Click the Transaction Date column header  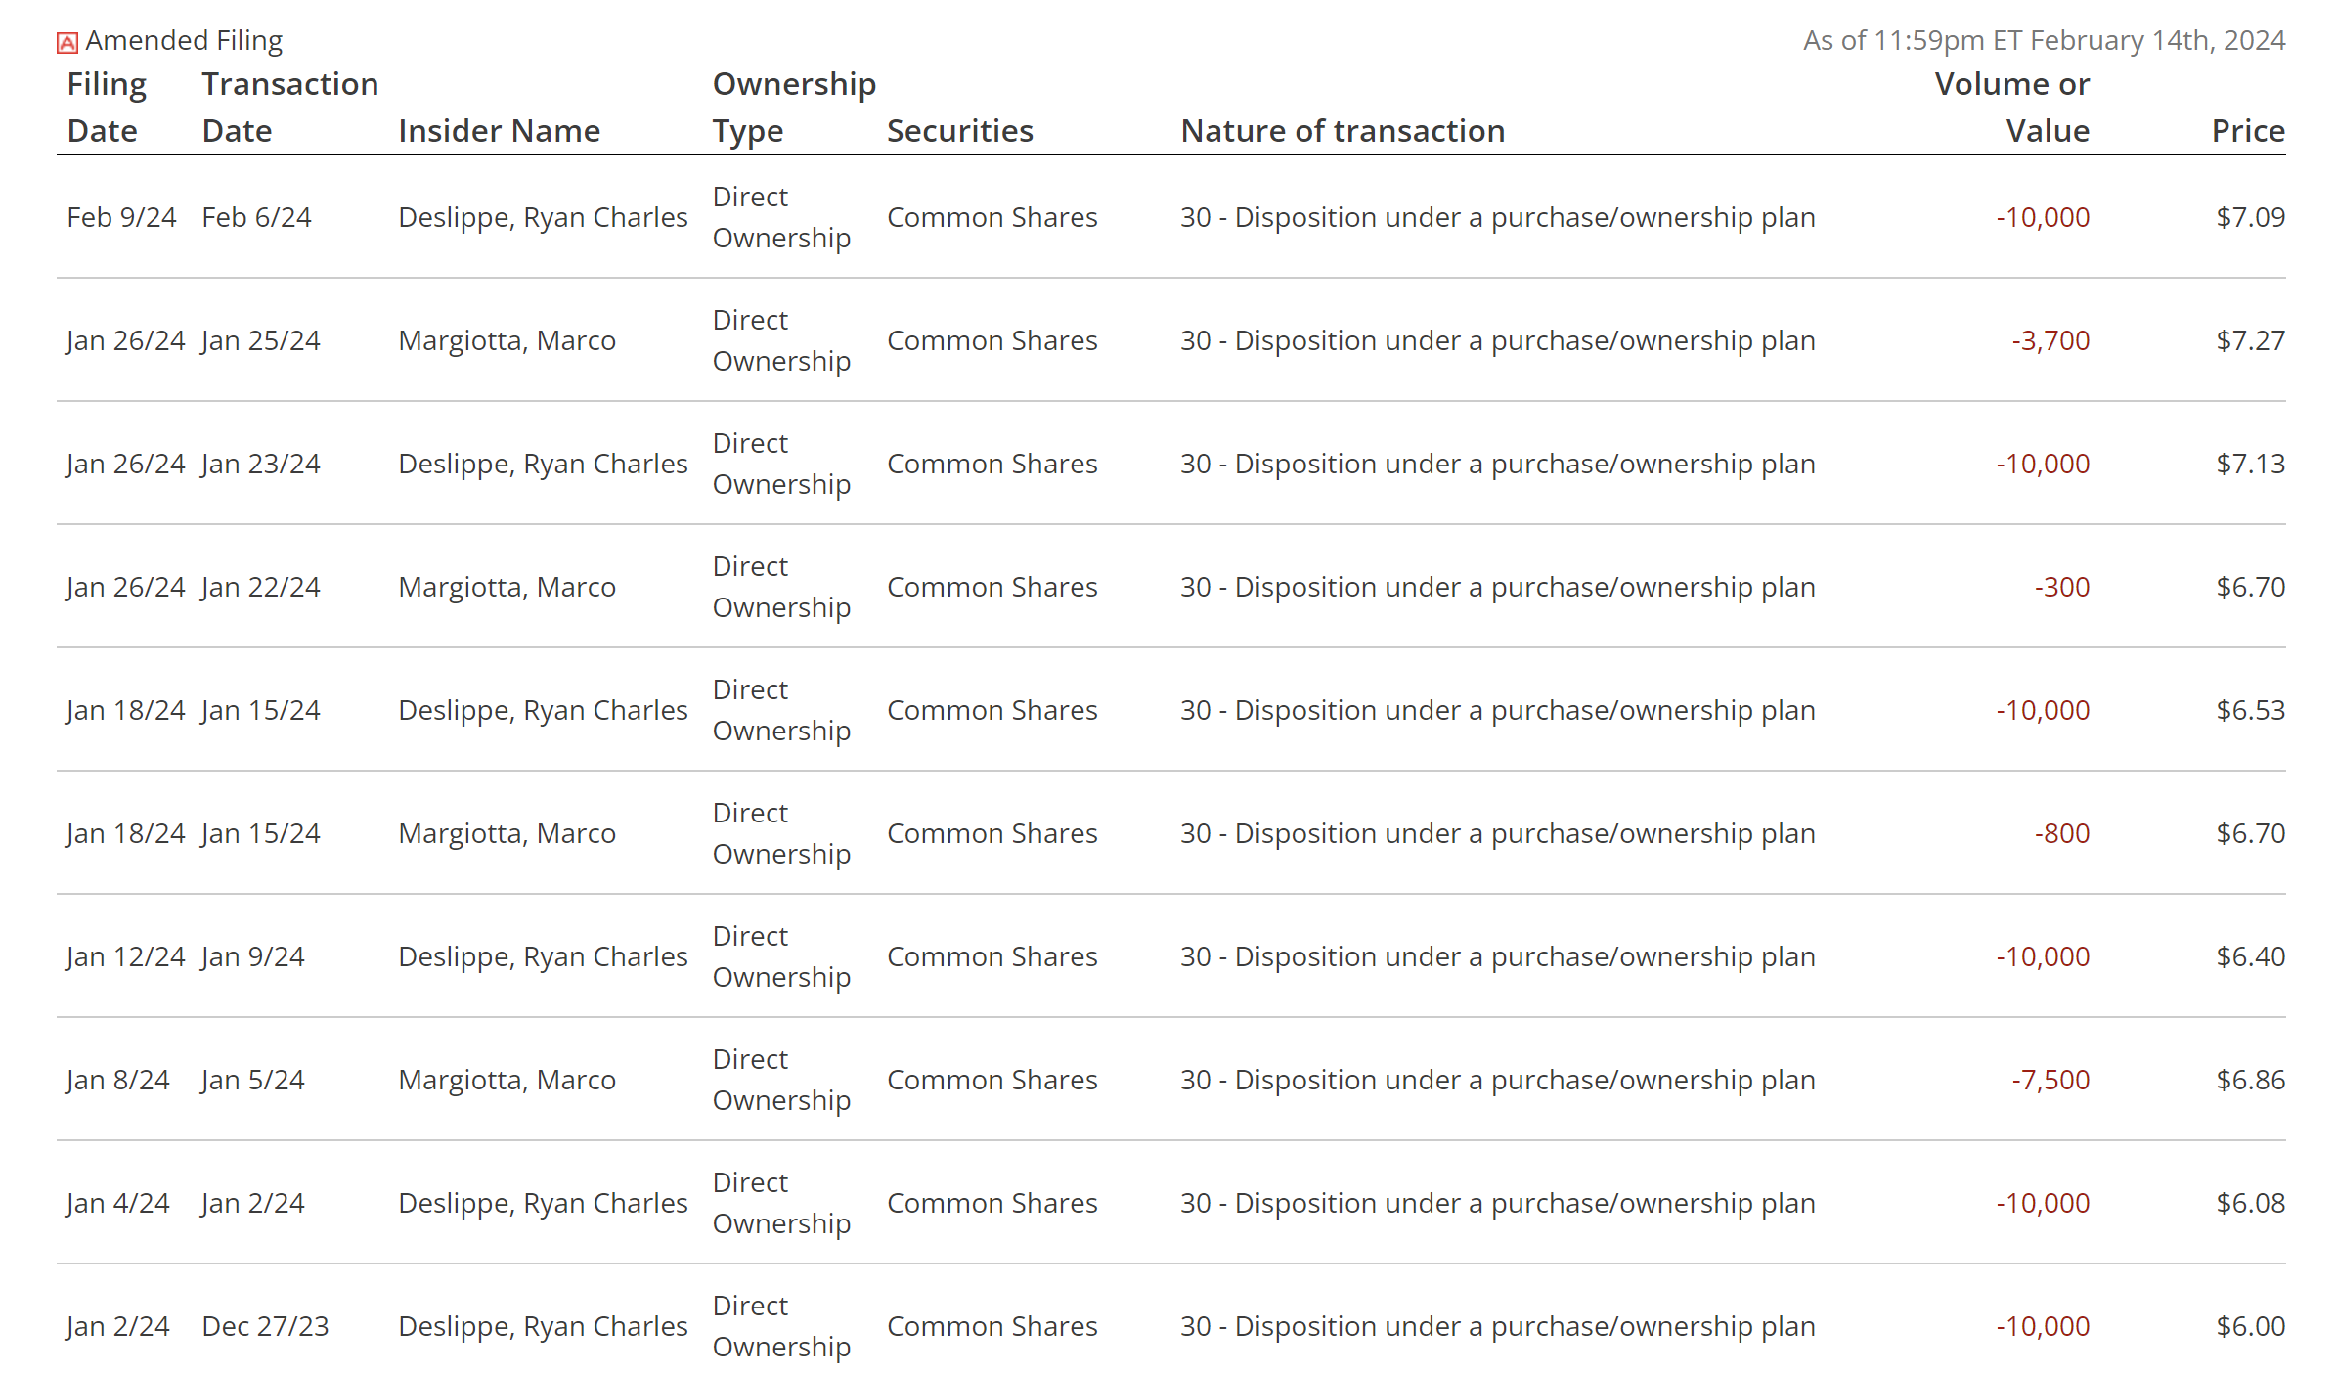point(289,108)
